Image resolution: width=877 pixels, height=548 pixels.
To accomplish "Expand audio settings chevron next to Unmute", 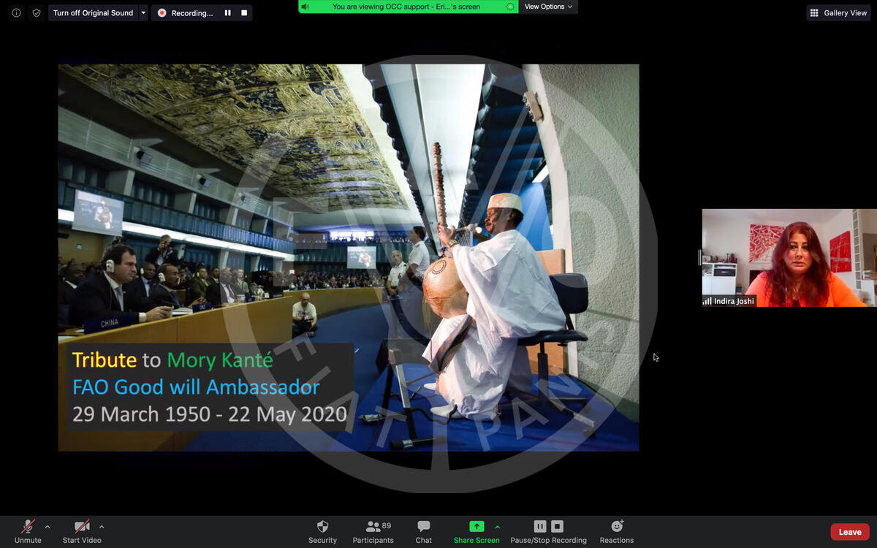I will [48, 526].
